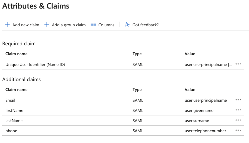Viewport: 249px width, 143px height.
Task: Select the firstName claim name
Action: (14, 110)
